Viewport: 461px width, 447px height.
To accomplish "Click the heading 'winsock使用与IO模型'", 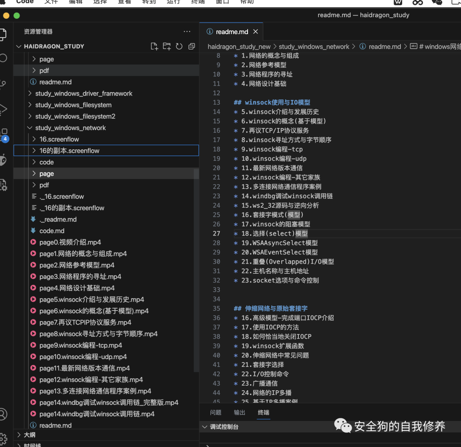I will 277,102.
